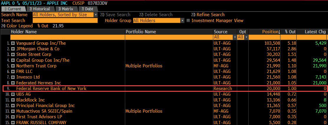Click Vanguard Latest Chg value 5,429
328x125 pixels.
click(x=320, y=43)
